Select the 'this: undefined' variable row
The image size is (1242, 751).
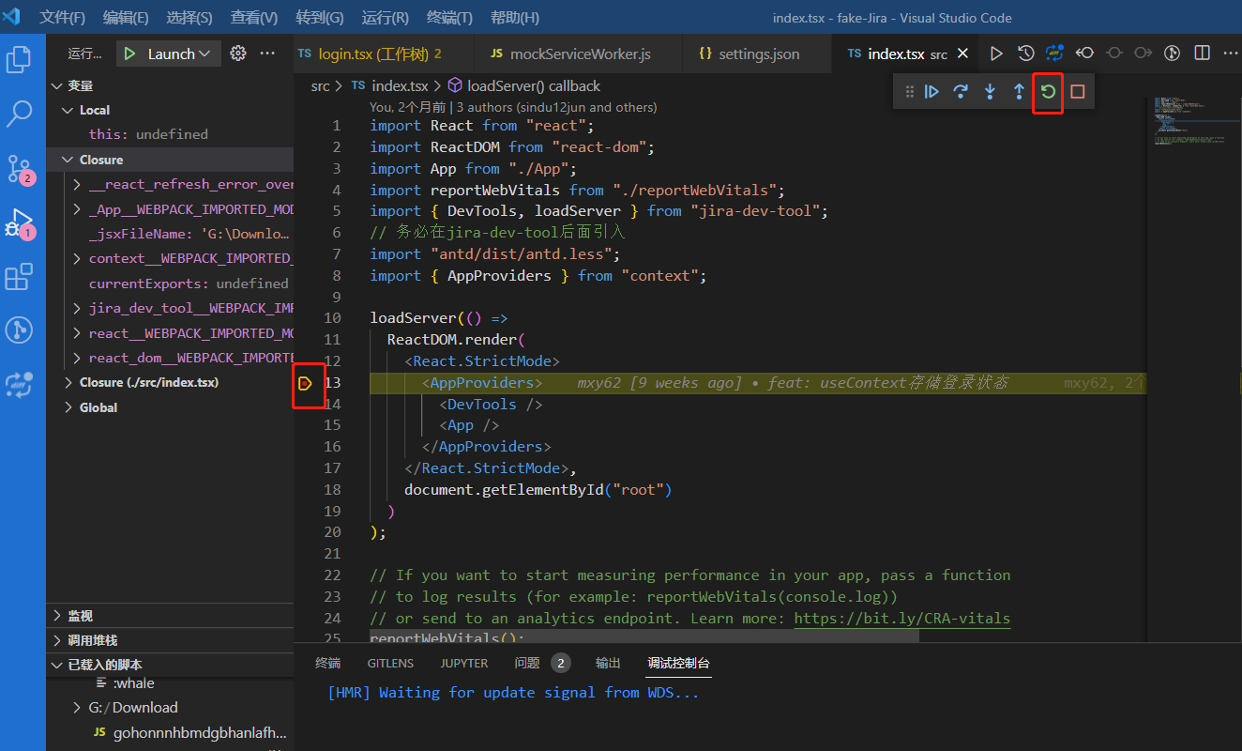click(170, 134)
